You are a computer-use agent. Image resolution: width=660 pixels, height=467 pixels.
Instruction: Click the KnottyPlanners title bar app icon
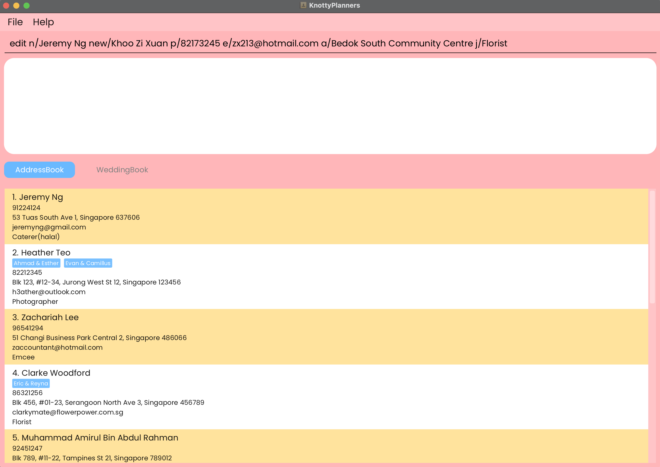coord(303,5)
